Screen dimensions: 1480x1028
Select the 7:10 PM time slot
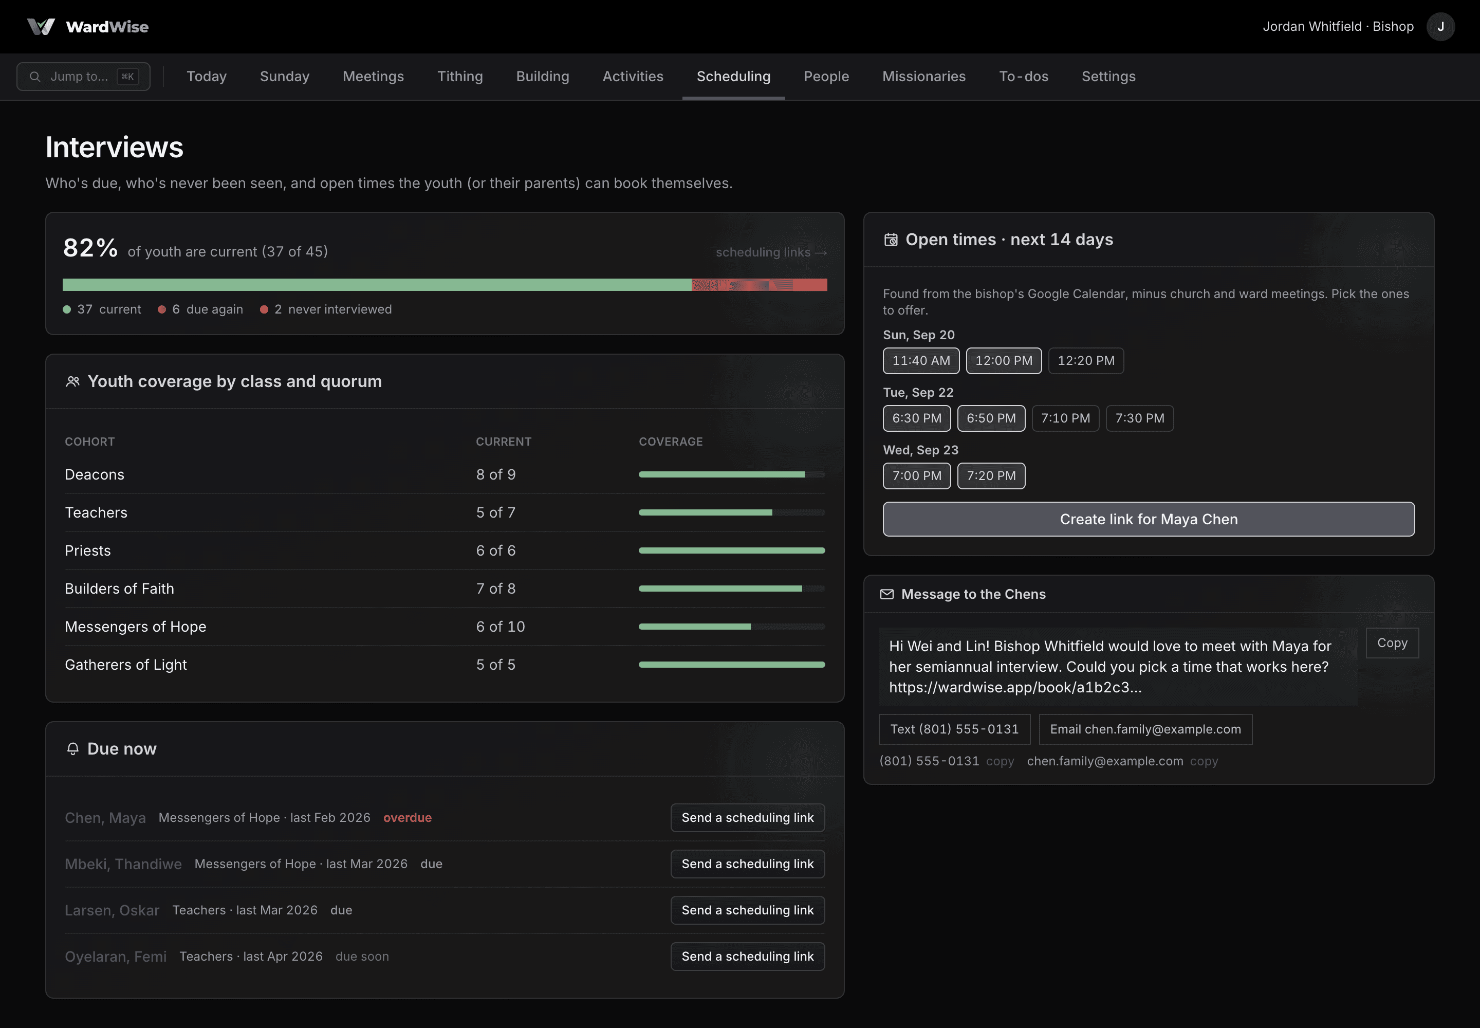(x=1065, y=418)
